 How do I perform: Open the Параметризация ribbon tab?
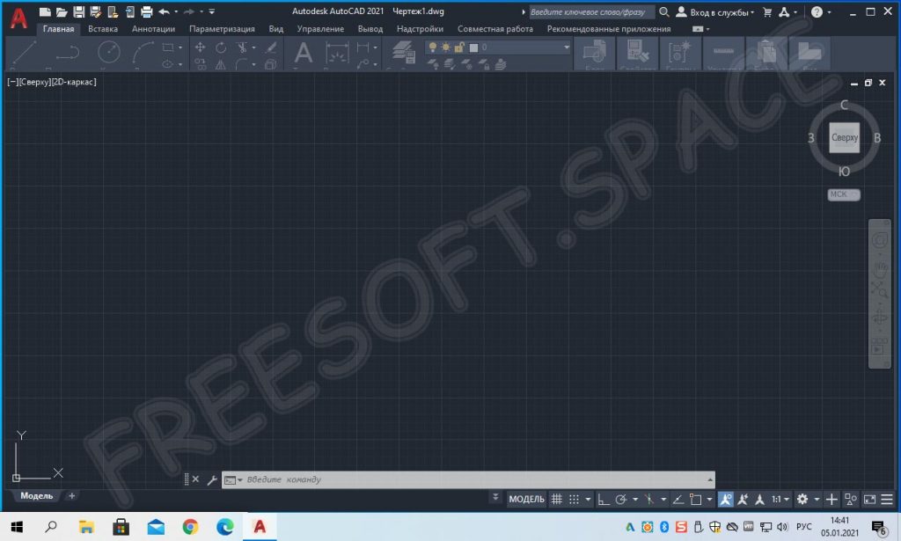coord(222,29)
